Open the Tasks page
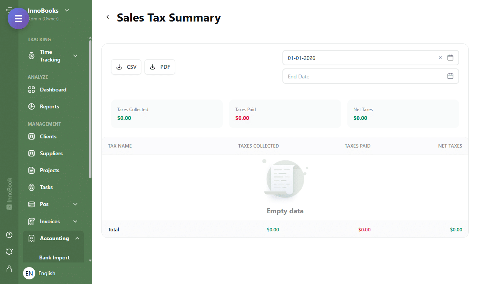 [46, 187]
